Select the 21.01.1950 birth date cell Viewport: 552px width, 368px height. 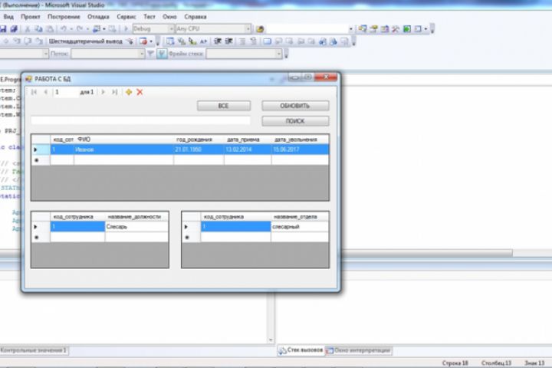(199, 149)
